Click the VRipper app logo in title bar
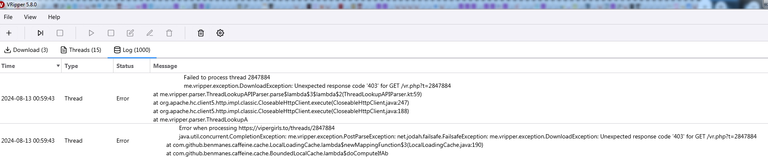The width and height of the screenshot is (768, 157). [2, 4]
